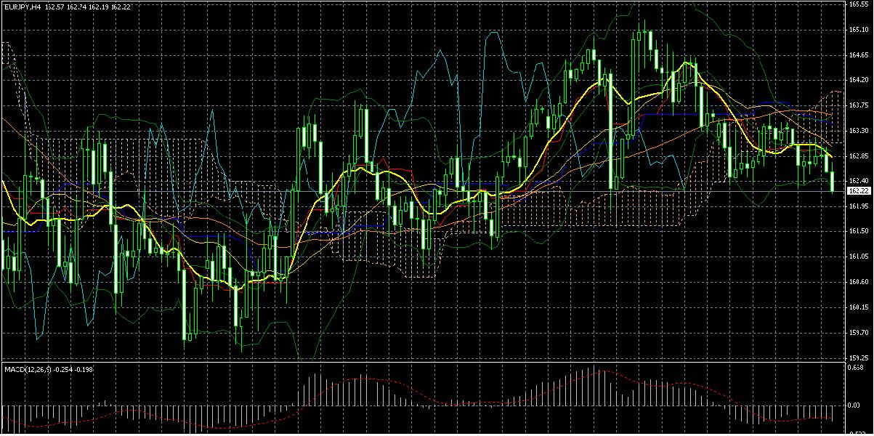The image size is (874, 436).
Task: Click the 0.00 MACD scale value
Action: tap(854, 405)
